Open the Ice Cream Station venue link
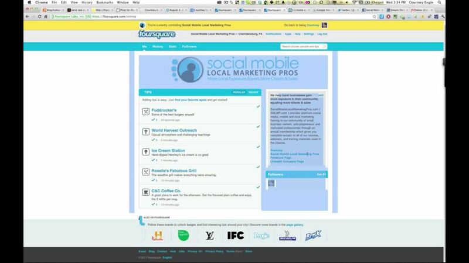Viewport: 469px width, 263px height. (168, 151)
